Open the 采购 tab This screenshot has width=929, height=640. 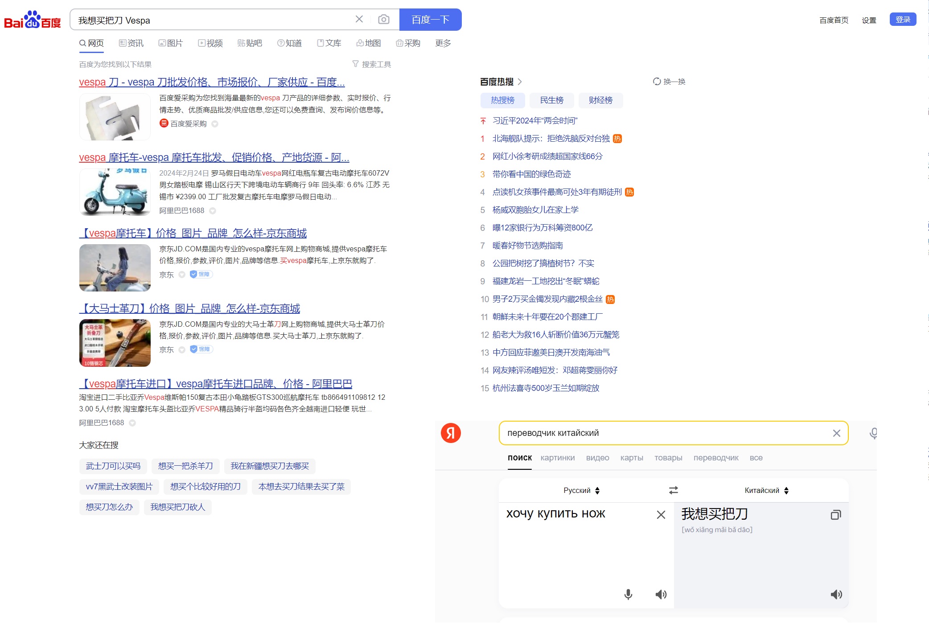[408, 43]
